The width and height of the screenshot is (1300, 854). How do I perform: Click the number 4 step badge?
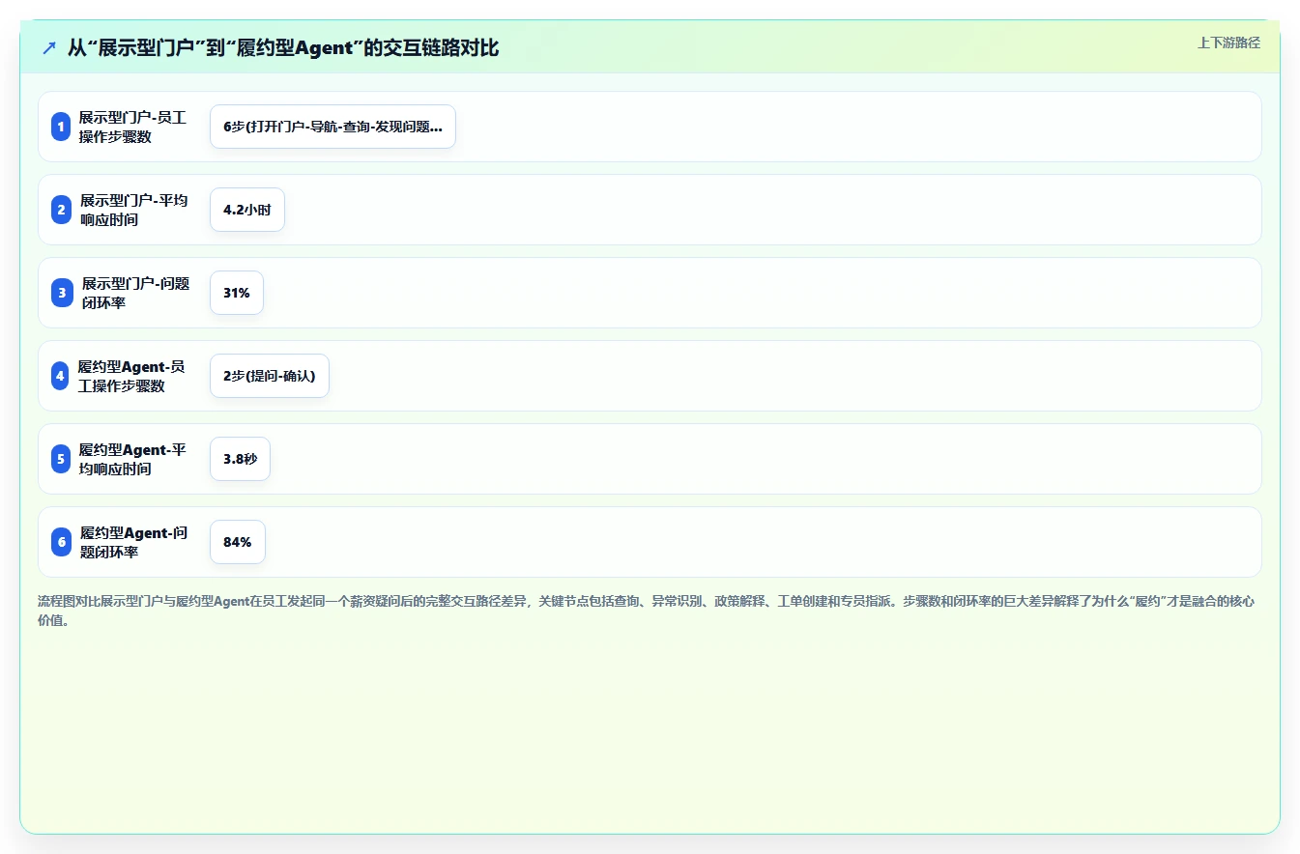pyautogui.click(x=62, y=376)
